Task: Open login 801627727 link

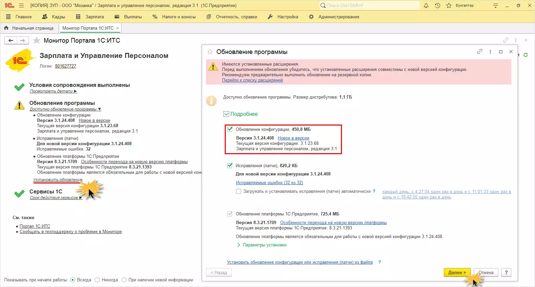Action: coord(65,66)
